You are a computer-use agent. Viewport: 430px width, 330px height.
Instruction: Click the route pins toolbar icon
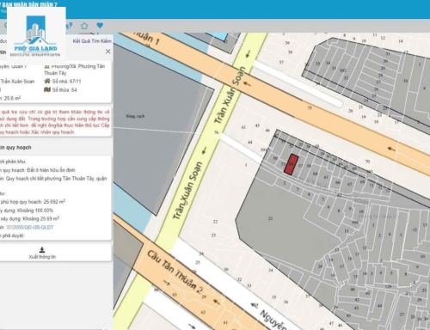pos(69,26)
